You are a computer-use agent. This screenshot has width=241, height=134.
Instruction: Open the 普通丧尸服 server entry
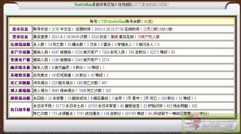[x=20, y=60]
